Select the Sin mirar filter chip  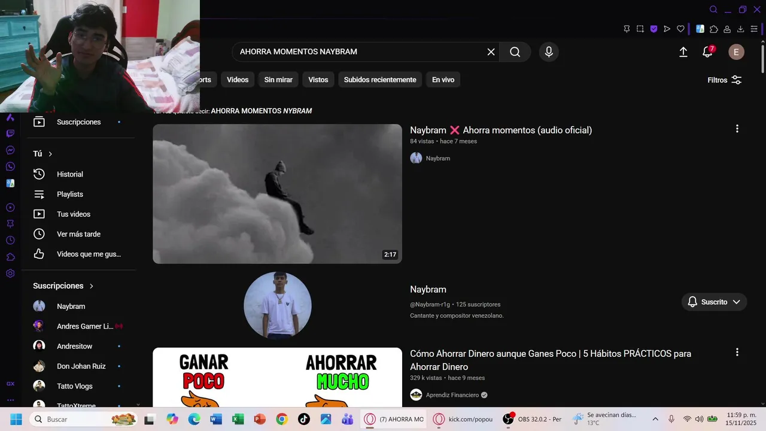(278, 80)
